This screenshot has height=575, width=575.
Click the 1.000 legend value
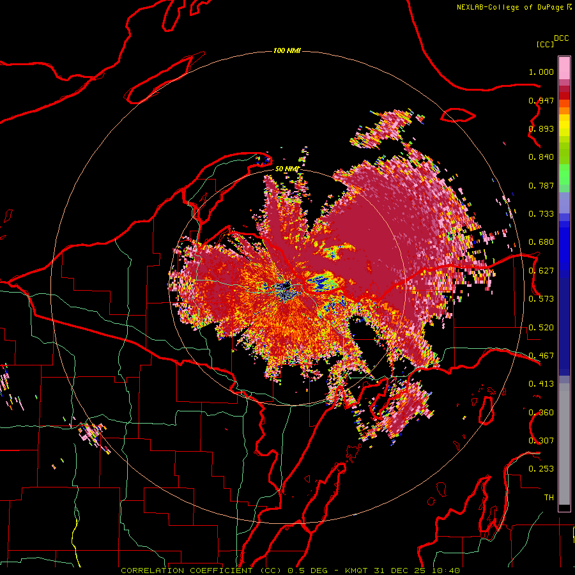coord(541,72)
